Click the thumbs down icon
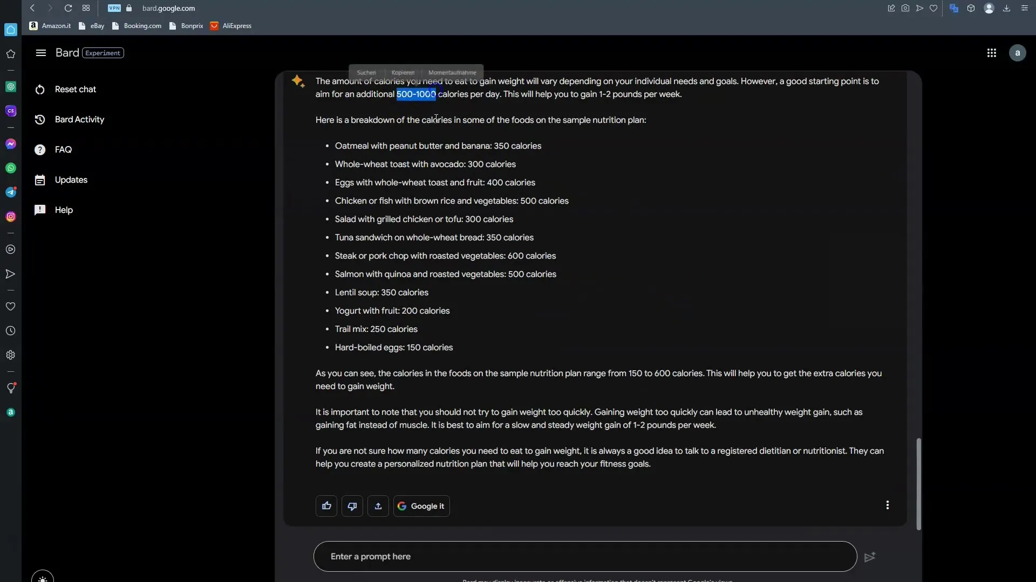Screen dimensions: 1036x582 coord(352,505)
